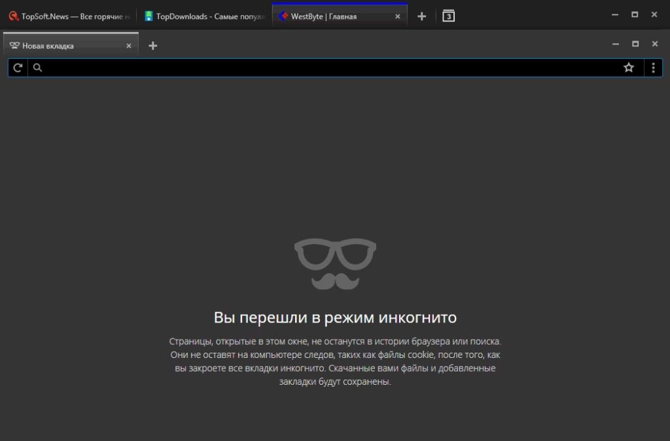Close the WestByte tab
Viewport: 670px width, 441px height.
click(x=397, y=16)
